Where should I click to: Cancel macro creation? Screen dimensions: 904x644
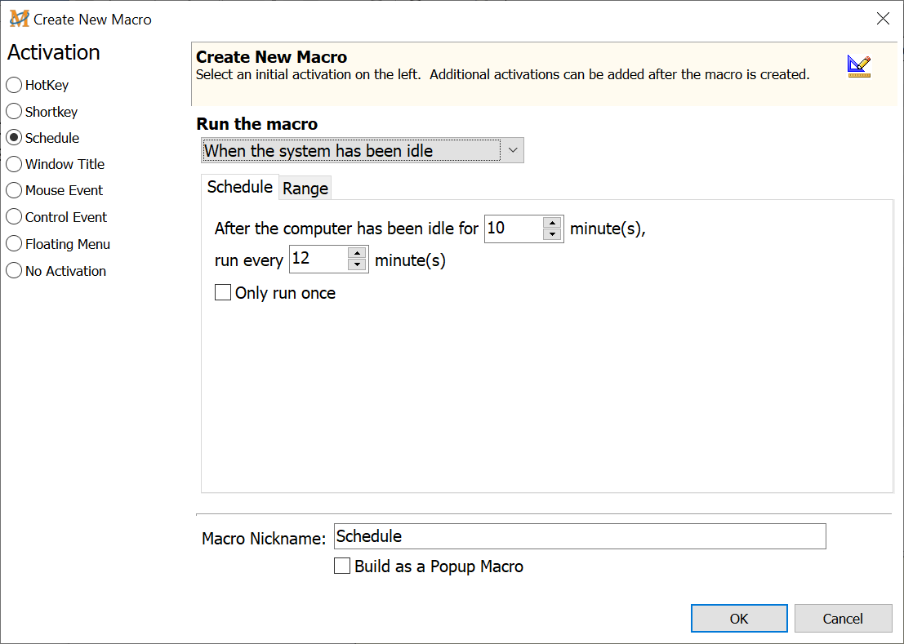tap(843, 619)
